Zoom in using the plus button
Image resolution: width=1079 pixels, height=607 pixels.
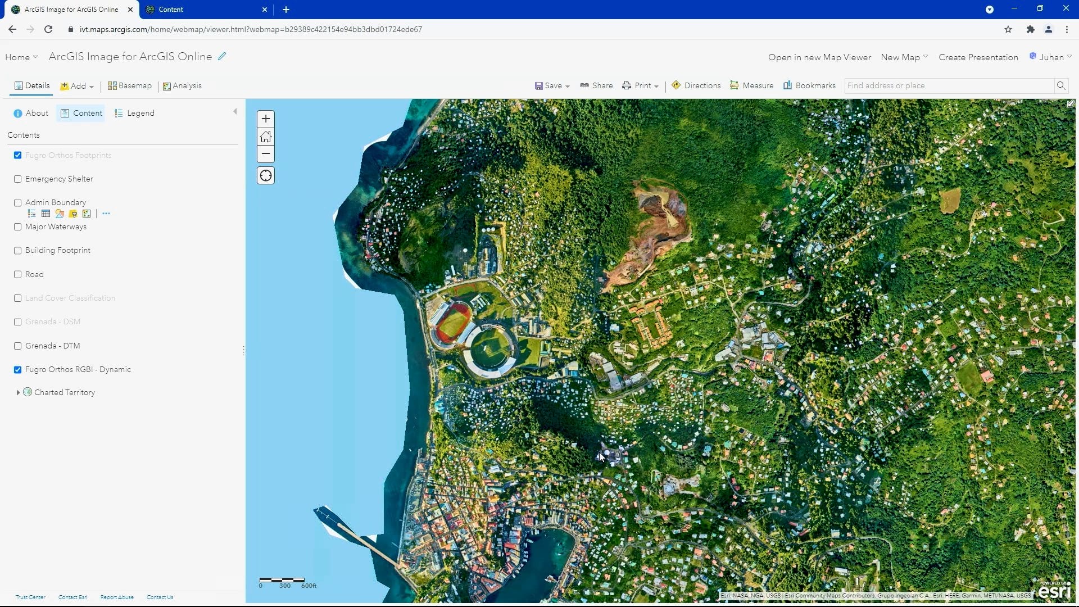tap(265, 119)
